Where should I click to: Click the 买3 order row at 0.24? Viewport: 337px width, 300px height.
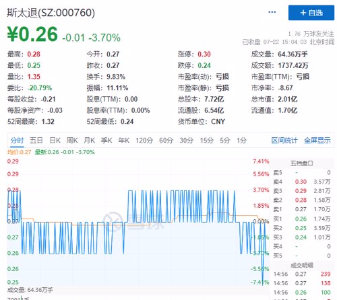[302, 237]
